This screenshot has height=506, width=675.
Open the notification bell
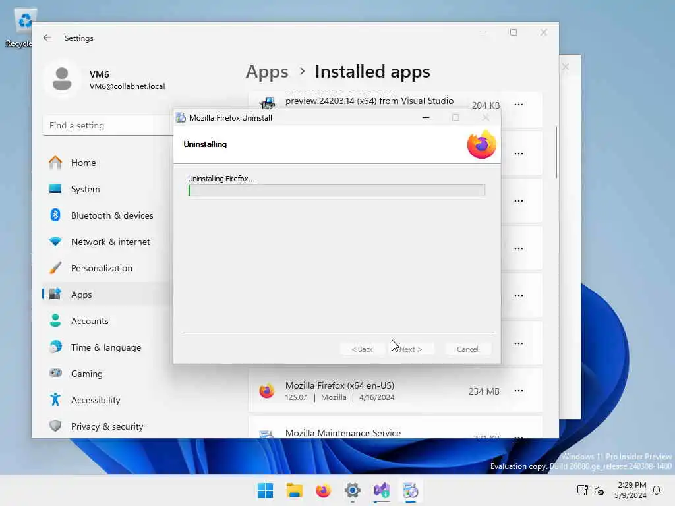pos(657,490)
